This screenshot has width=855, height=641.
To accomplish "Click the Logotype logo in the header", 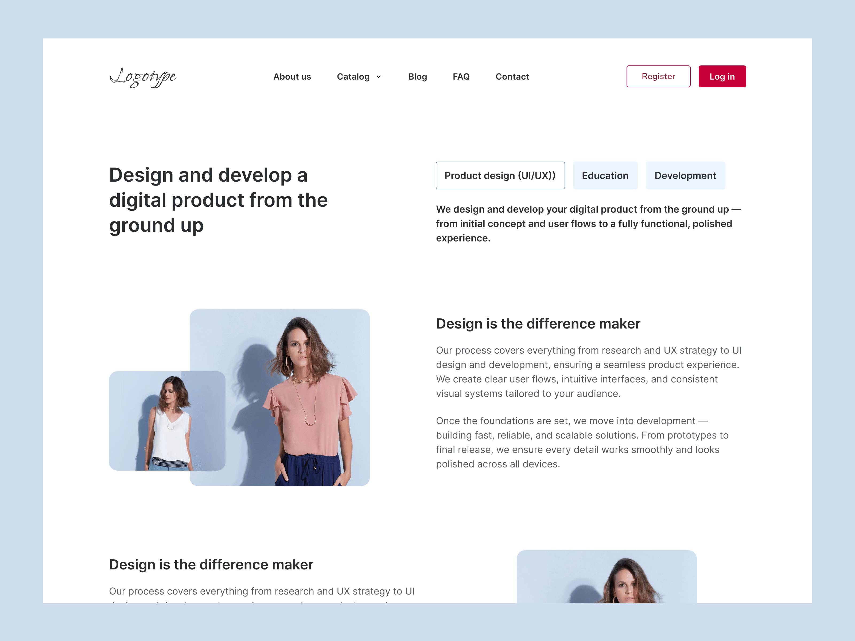I will pyautogui.click(x=143, y=76).
